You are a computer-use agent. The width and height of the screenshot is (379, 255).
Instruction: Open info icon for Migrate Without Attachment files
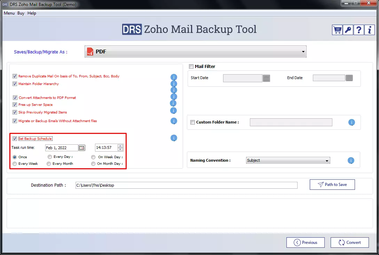174,121
